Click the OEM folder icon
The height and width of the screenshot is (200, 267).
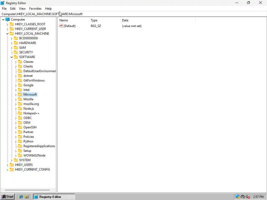[20, 123]
